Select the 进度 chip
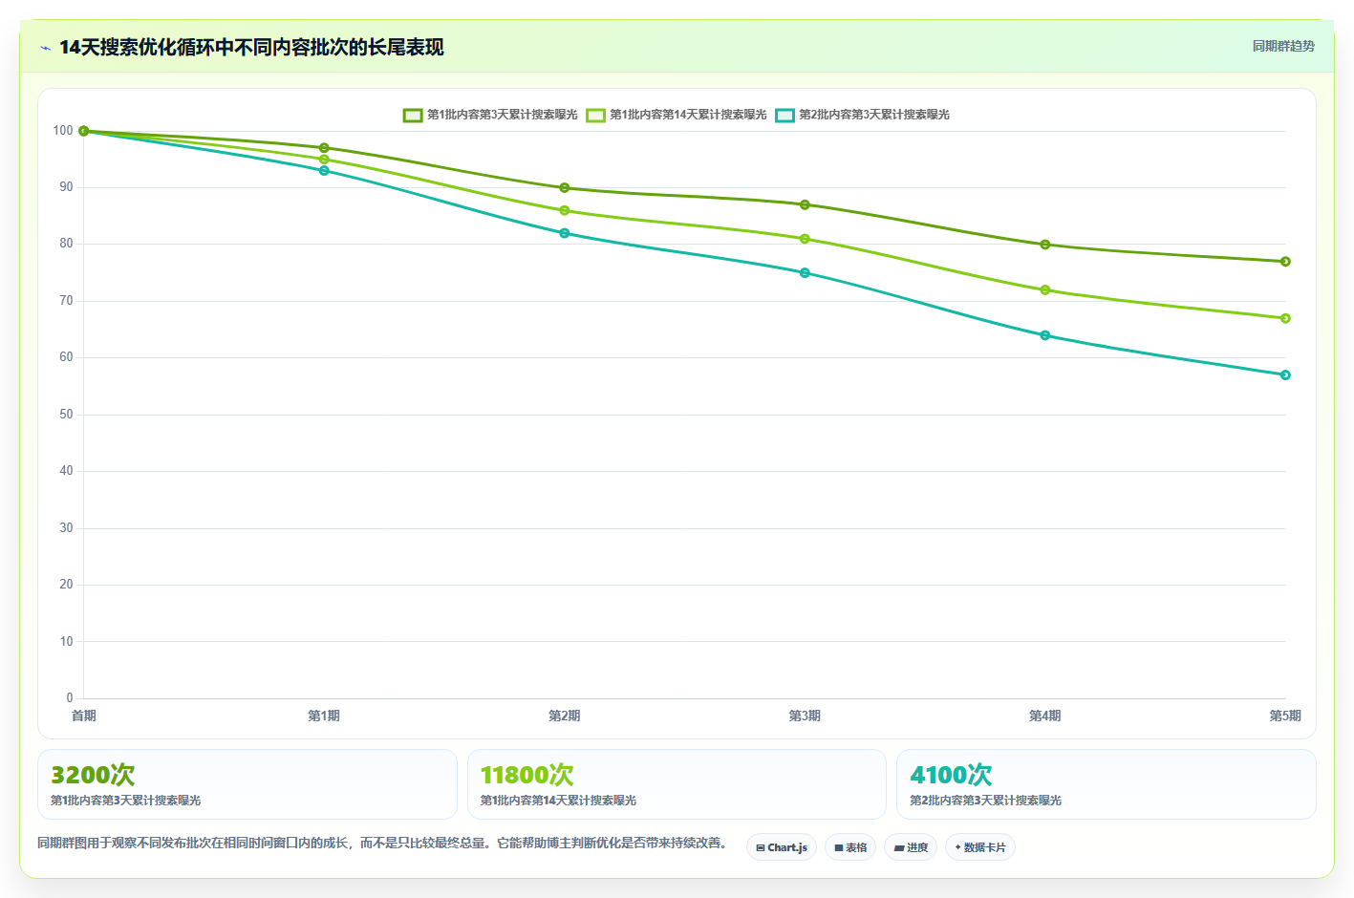The width and height of the screenshot is (1354, 898). click(x=911, y=847)
